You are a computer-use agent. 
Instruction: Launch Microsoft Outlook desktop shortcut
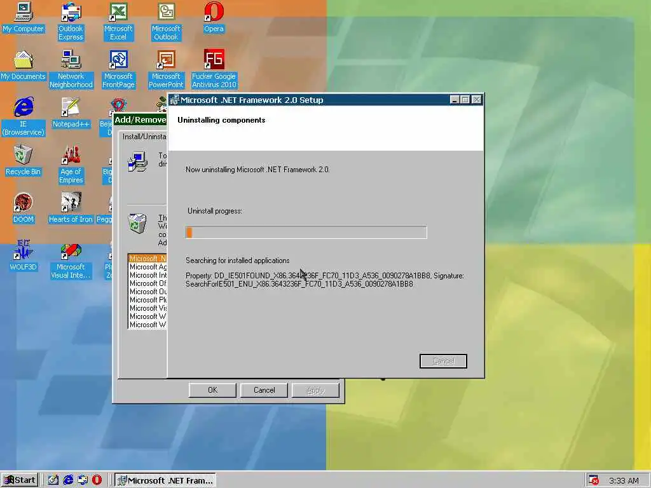coord(166,22)
